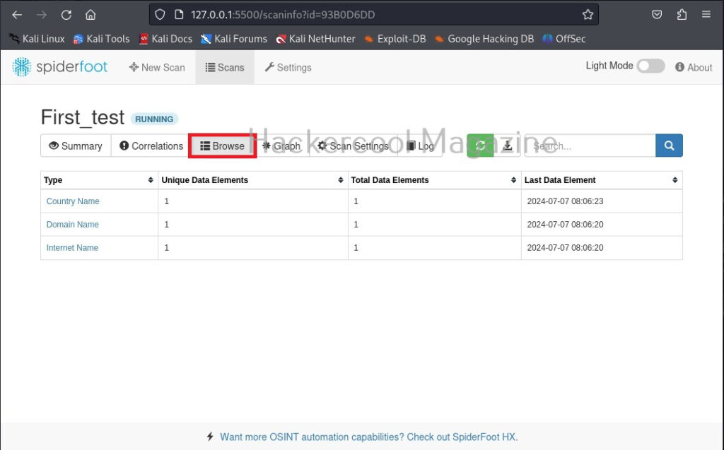
Task: Click the blue magnifier search button
Action: (x=669, y=146)
